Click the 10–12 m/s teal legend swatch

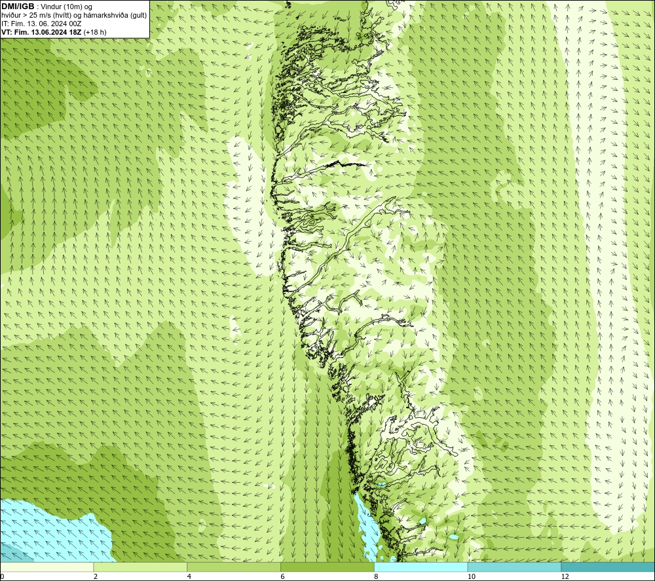click(x=515, y=567)
